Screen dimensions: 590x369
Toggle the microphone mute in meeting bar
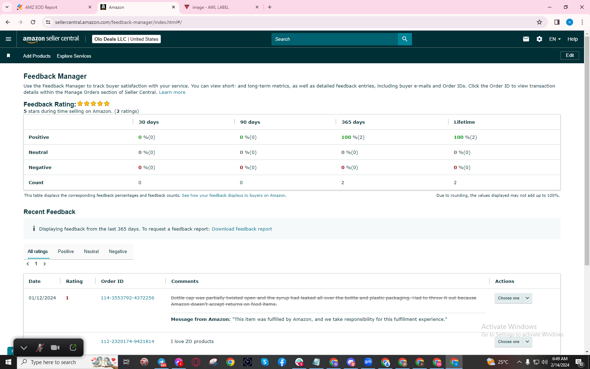click(x=40, y=348)
